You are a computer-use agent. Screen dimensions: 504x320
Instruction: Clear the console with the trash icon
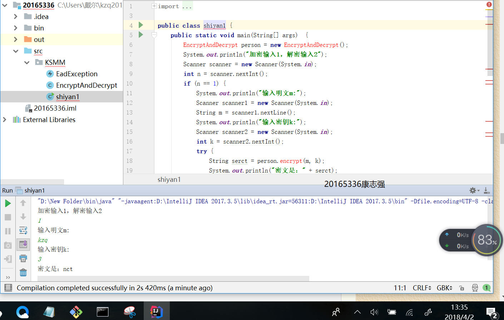(23, 273)
